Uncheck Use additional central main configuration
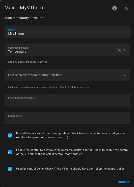 (10, 135)
